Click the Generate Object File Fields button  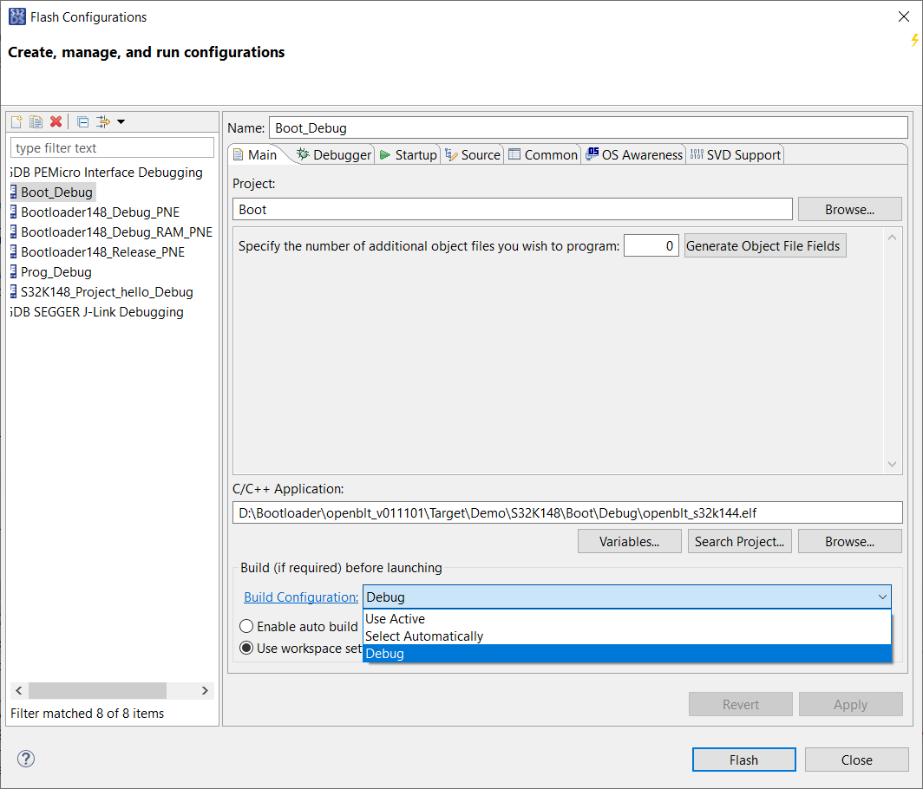pyautogui.click(x=763, y=246)
